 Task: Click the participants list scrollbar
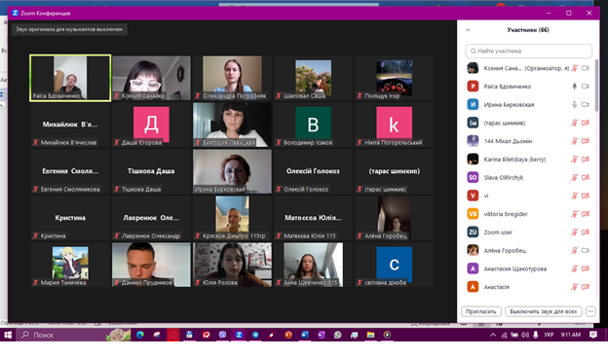pyautogui.click(x=596, y=86)
